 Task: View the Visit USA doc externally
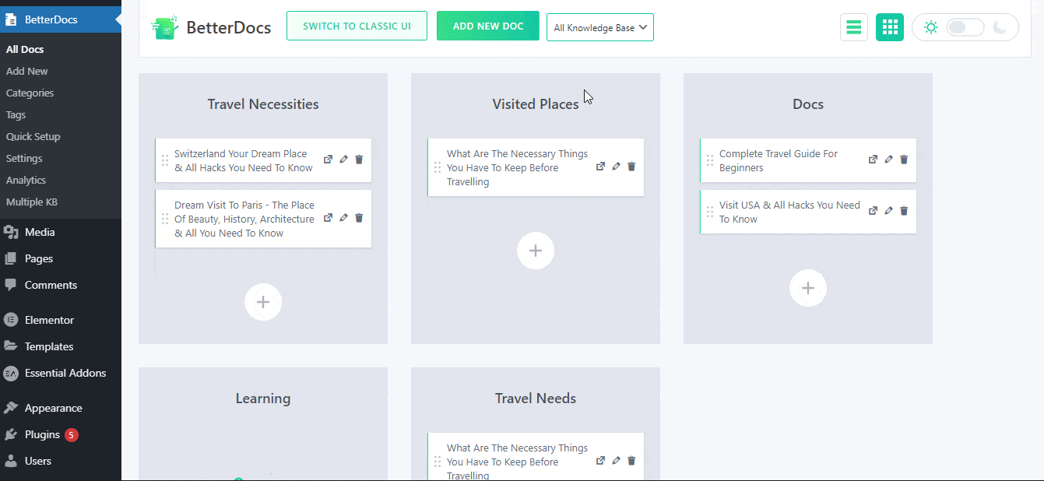[x=873, y=211]
